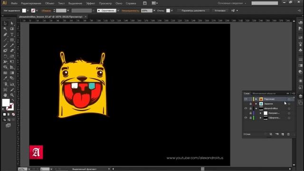Screen dimensions: 304x171
Task: Click target circle of Персонаж layer
Action: [x=289, y=99]
